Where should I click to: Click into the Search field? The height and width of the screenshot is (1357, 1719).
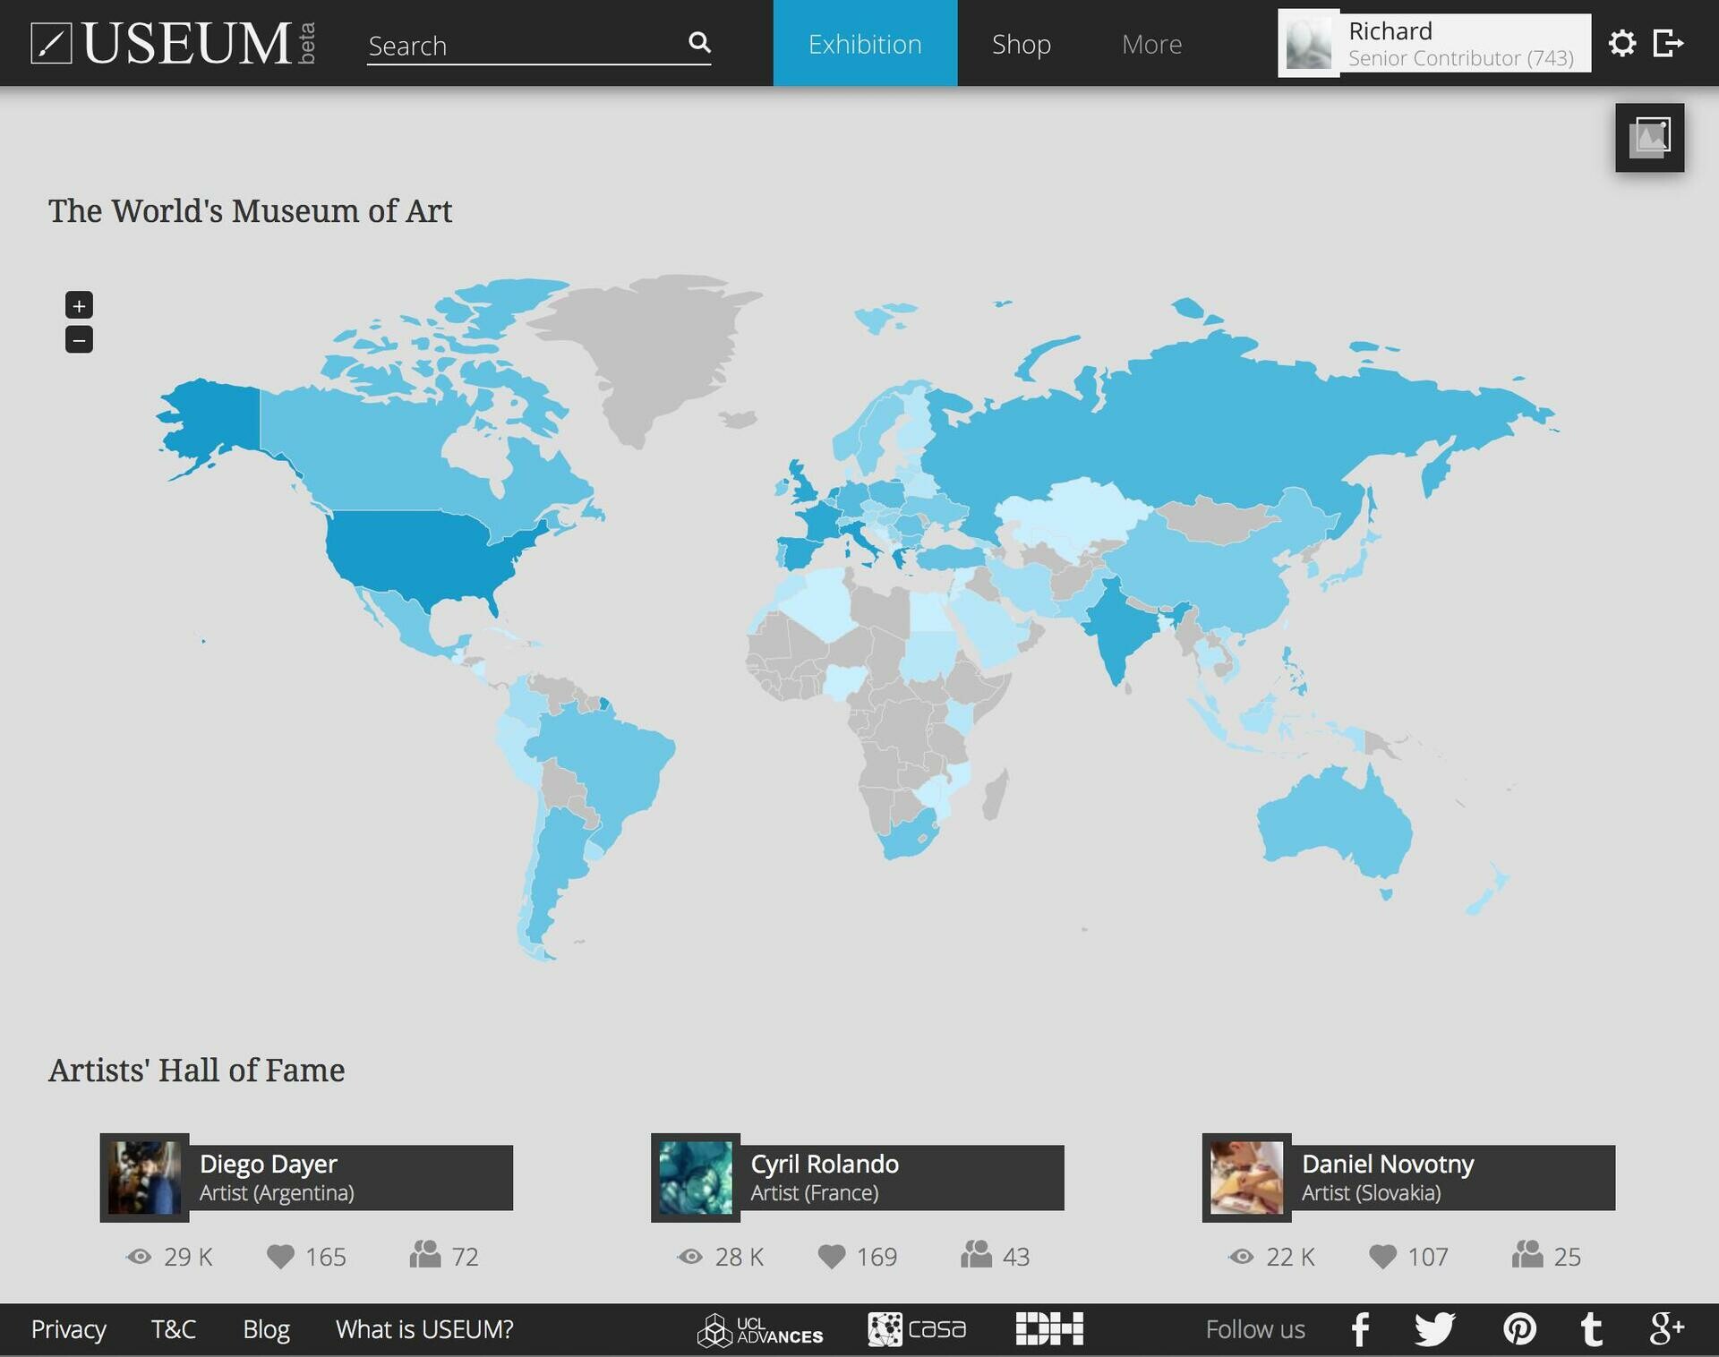[x=524, y=45]
